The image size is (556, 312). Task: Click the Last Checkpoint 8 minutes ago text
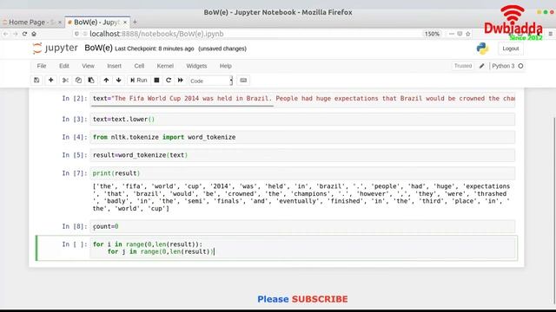[x=155, y=49]
